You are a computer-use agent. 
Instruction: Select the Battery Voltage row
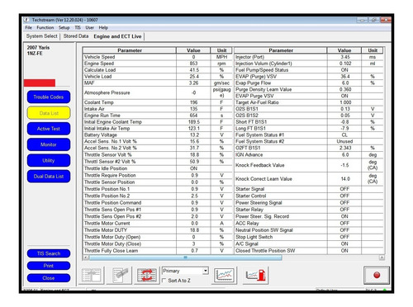pos(158,135)
